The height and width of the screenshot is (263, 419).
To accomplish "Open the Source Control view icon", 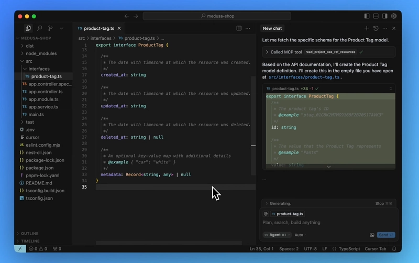I will [50, 28].
